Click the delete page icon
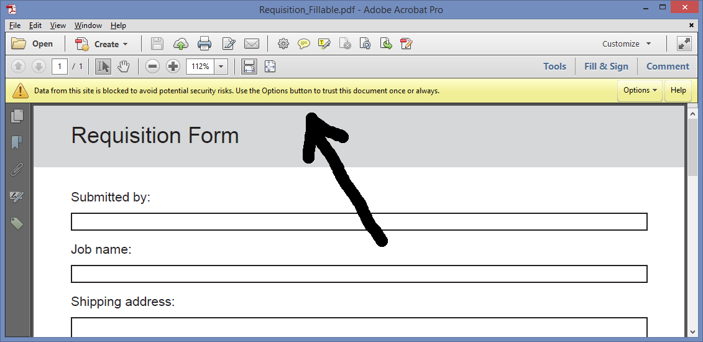 coord(345,44)
